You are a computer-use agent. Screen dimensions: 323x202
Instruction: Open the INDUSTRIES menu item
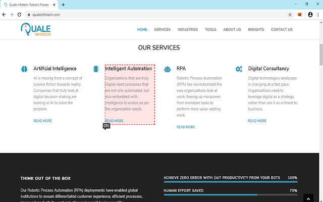[188, 29]
